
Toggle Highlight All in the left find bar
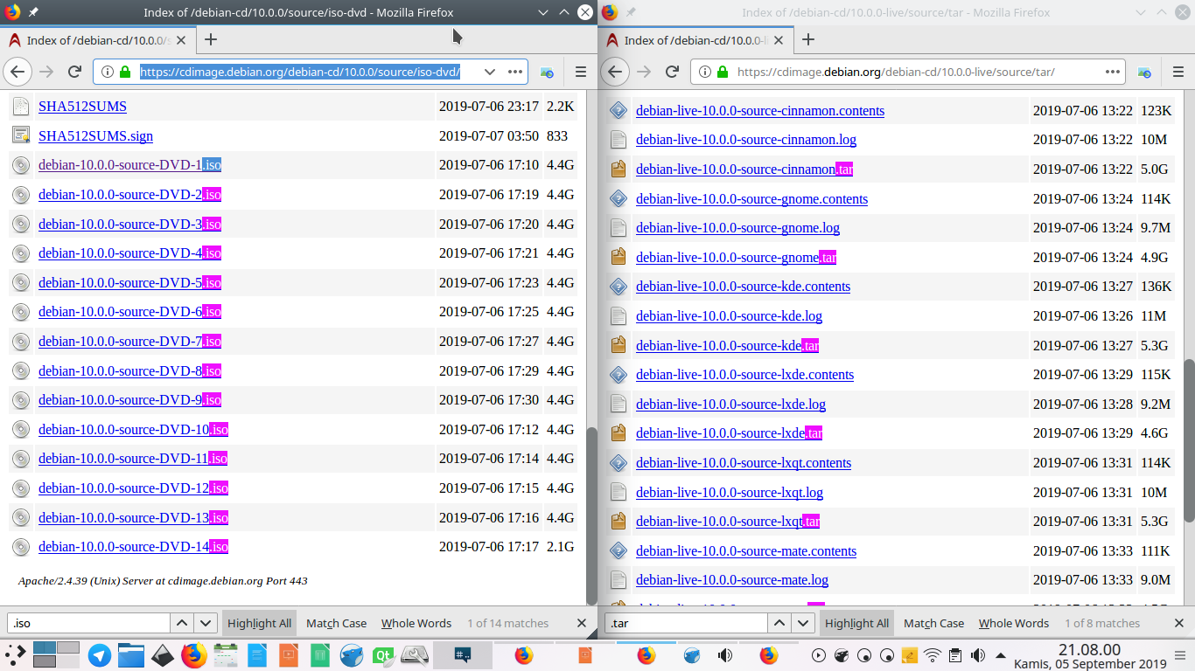(259, 623)
